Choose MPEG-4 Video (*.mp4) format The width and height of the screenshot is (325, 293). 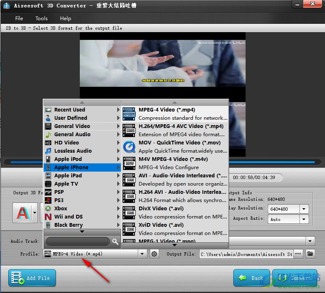tap(175, 114)
